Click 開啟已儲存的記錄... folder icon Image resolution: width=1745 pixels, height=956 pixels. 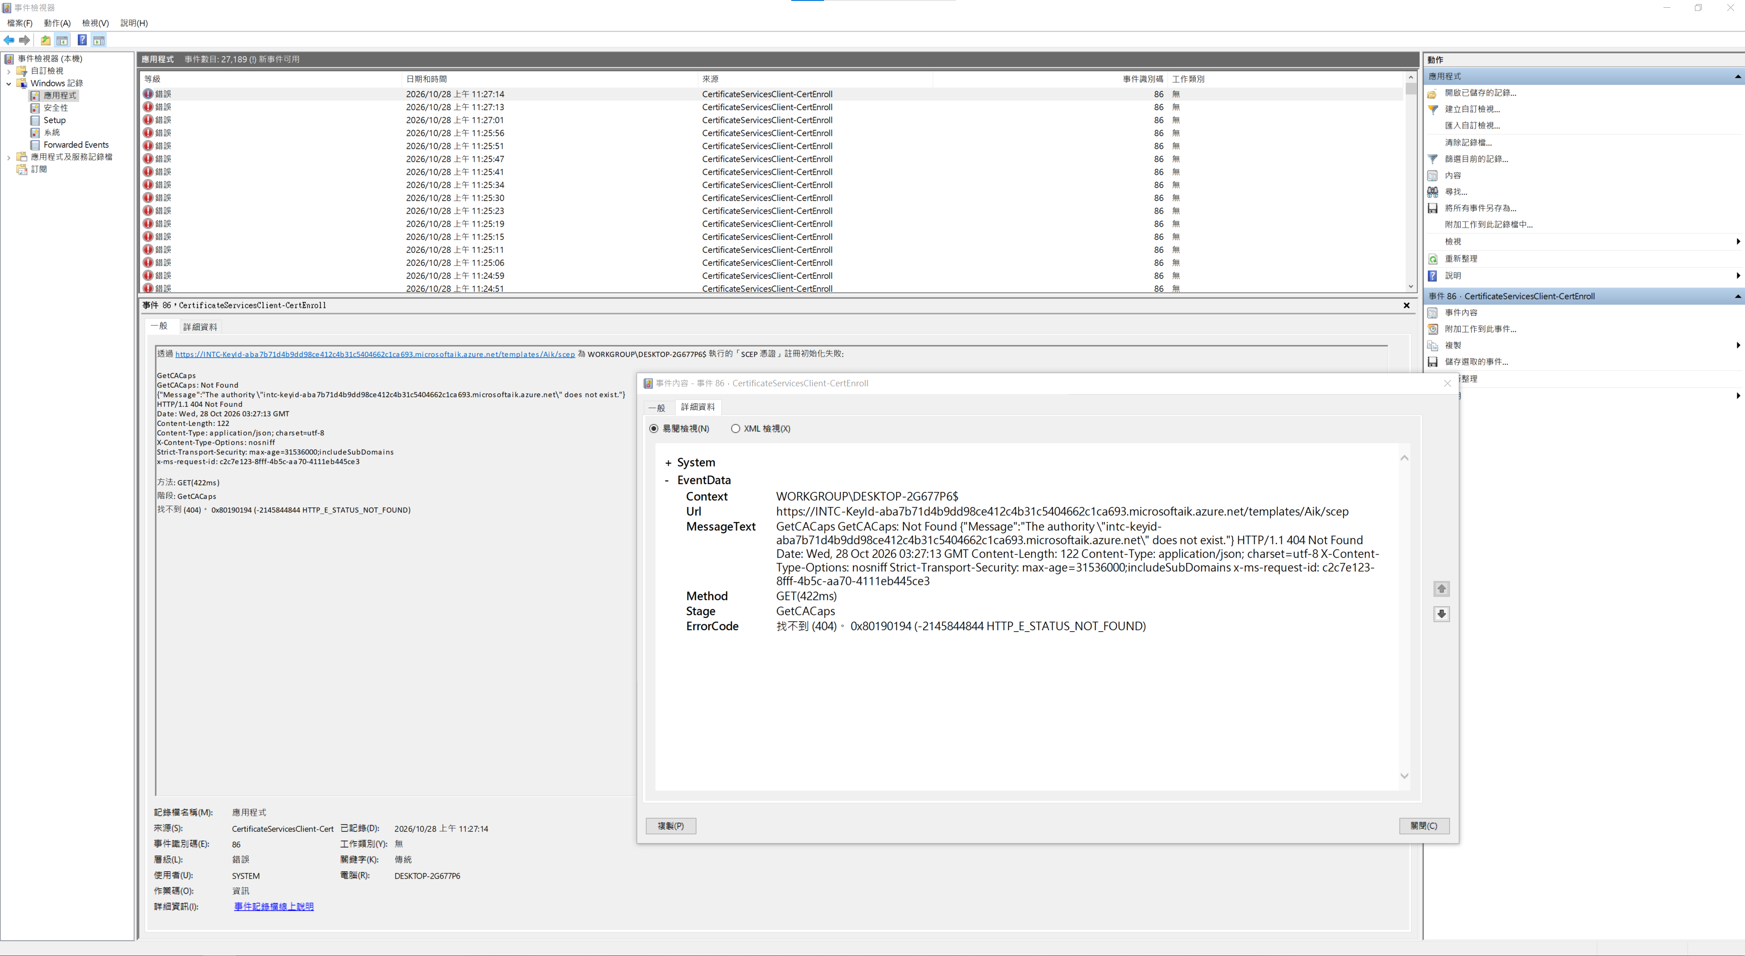click(1433, 93)
